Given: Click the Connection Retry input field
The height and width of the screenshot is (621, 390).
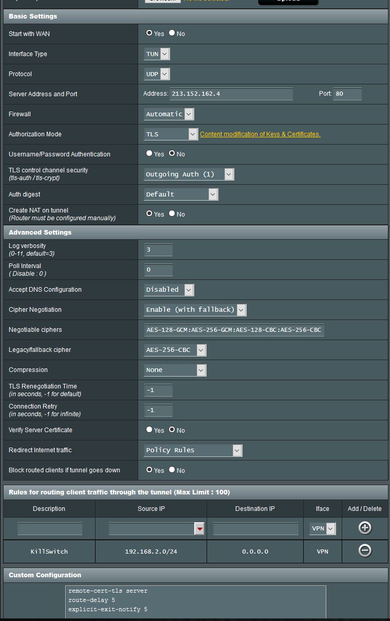Looking at the screenshot, I should click(x=158, y=410).
